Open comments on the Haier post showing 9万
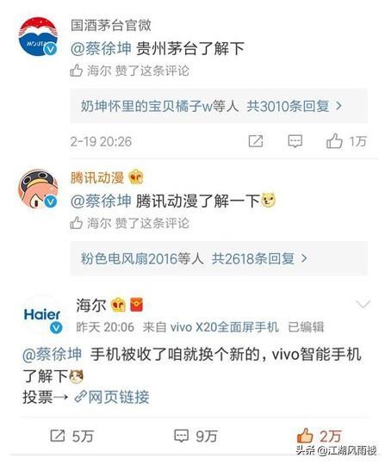The height and width of the screenshot is (464, 385). pyautogui.click(x=196, y=436)
